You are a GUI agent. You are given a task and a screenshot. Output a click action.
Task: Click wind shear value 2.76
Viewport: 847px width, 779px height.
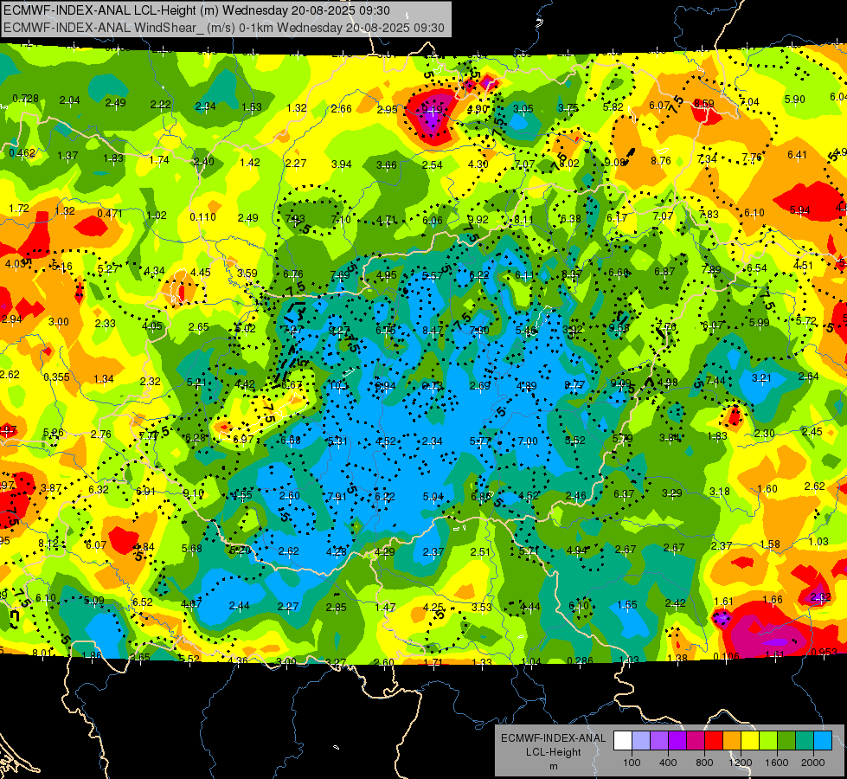point(101,435)
